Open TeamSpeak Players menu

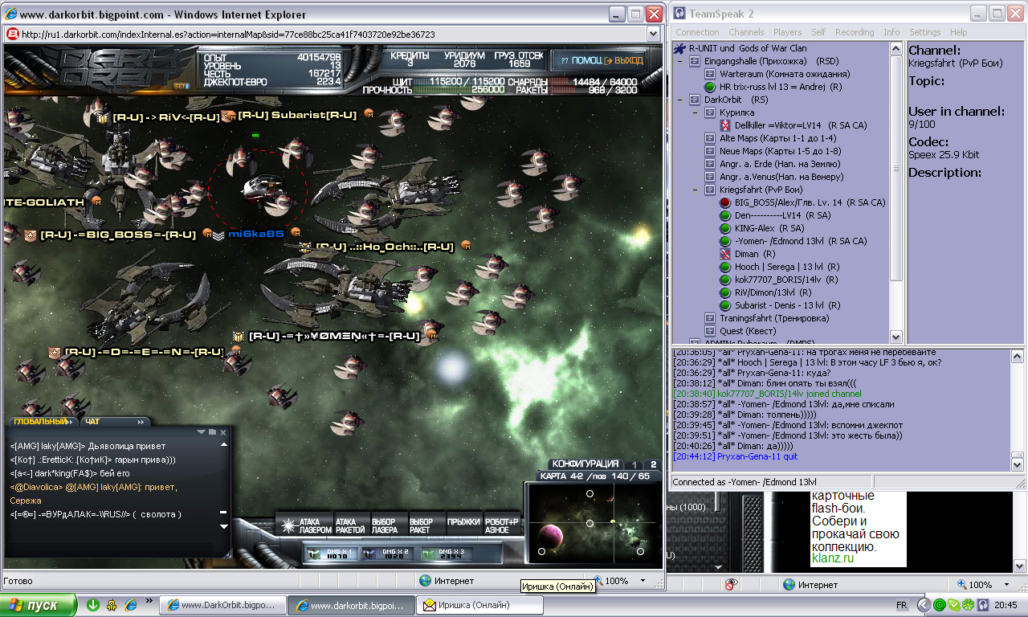[x=787, y=32]
